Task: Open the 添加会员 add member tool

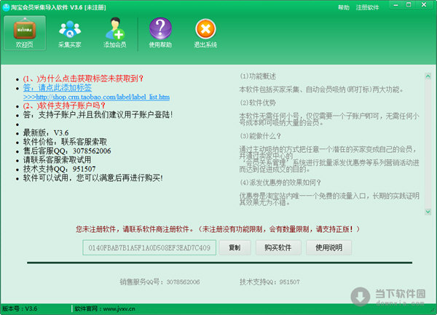Action: pos(115,33)
